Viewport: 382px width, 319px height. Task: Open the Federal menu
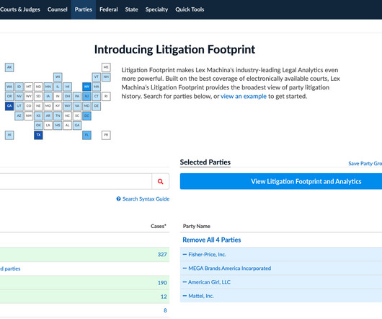click(108, 9)
